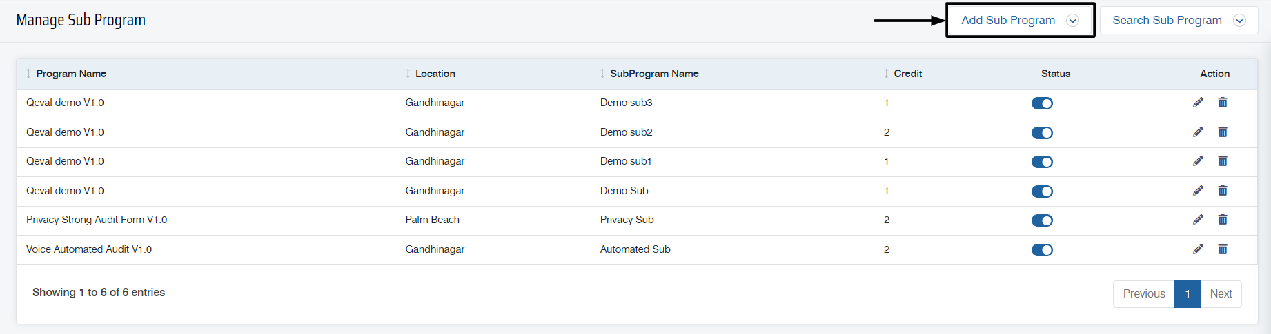Edit the Automated Sub entry

pyautogui.click(x=1198, y=249)
